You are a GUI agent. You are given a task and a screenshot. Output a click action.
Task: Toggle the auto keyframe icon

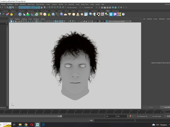(130, 116)
